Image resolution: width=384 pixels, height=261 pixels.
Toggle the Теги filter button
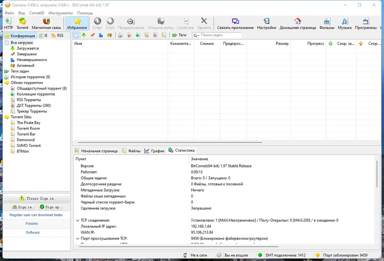[179, 35]
